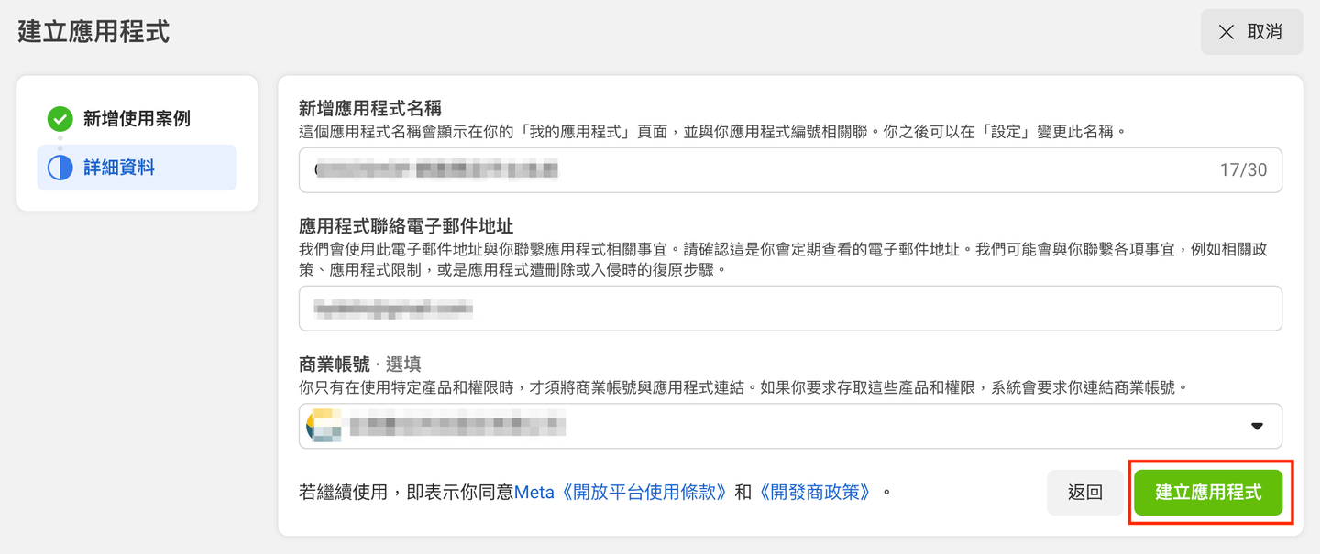Click the business account avatar thumbnail
1320x554 pixels.
tap(324, 426)
